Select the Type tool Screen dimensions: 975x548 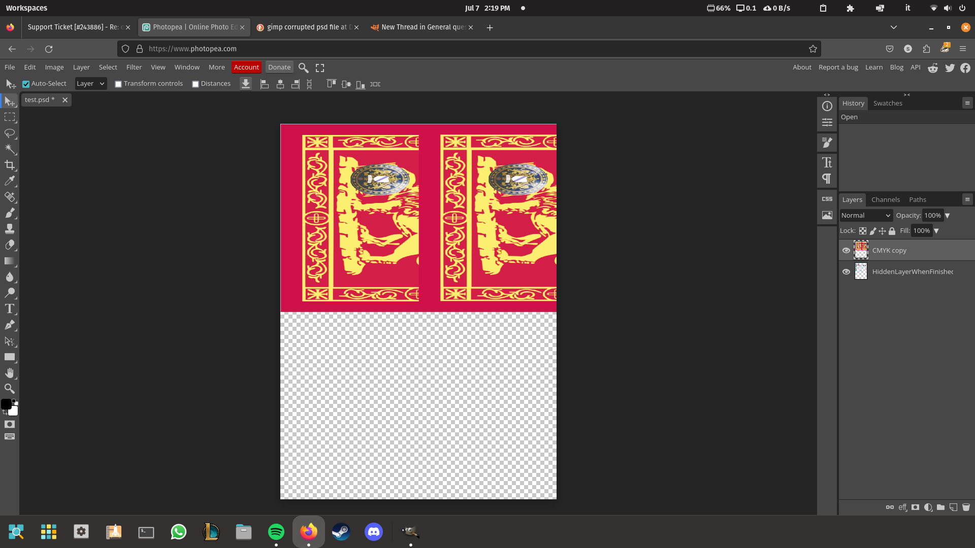(x=10, y=309)
